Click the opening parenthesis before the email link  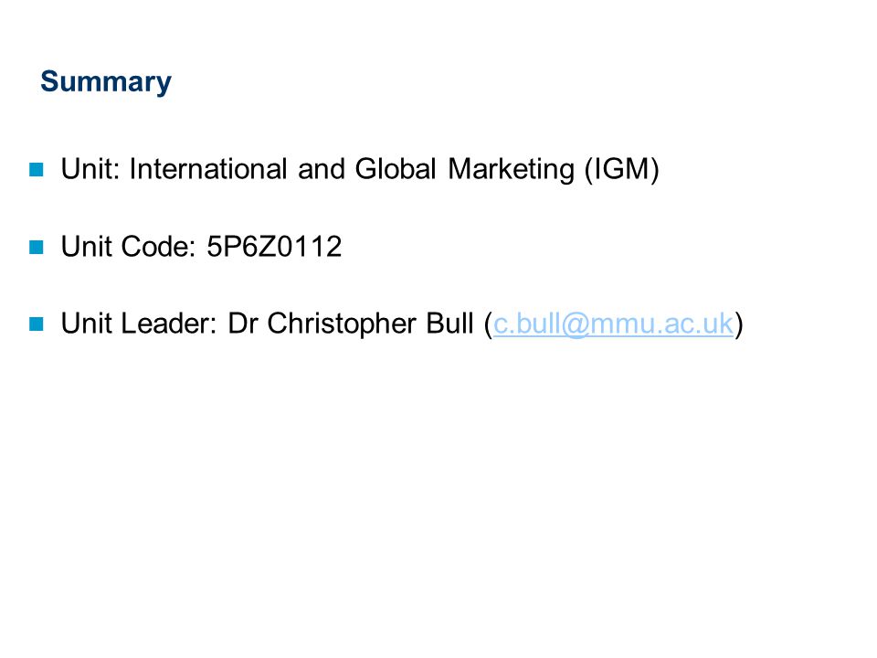tap(488, 324)
